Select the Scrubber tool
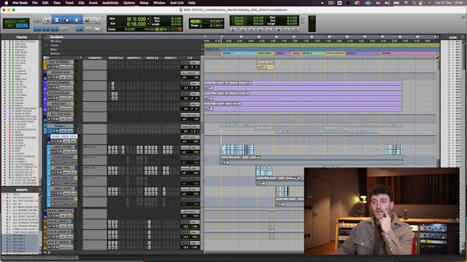Screen dimensions: 467x262 click(x=88, y=20)
